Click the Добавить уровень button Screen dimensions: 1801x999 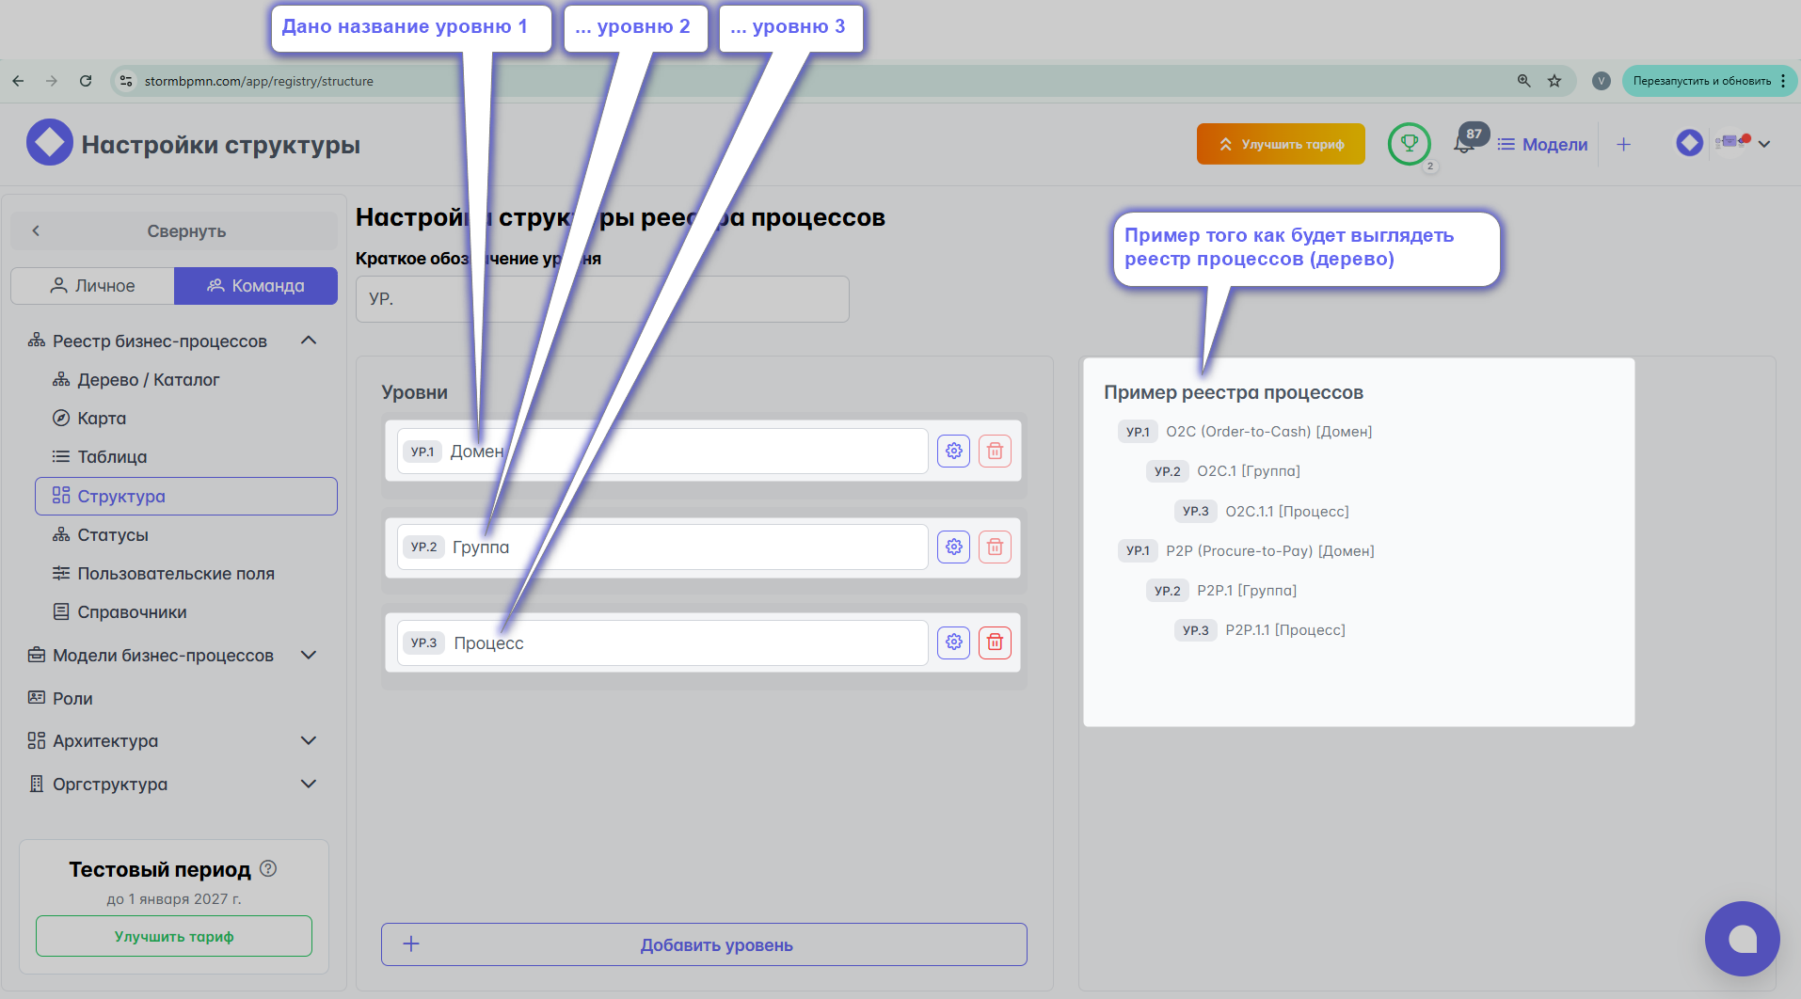704,944
